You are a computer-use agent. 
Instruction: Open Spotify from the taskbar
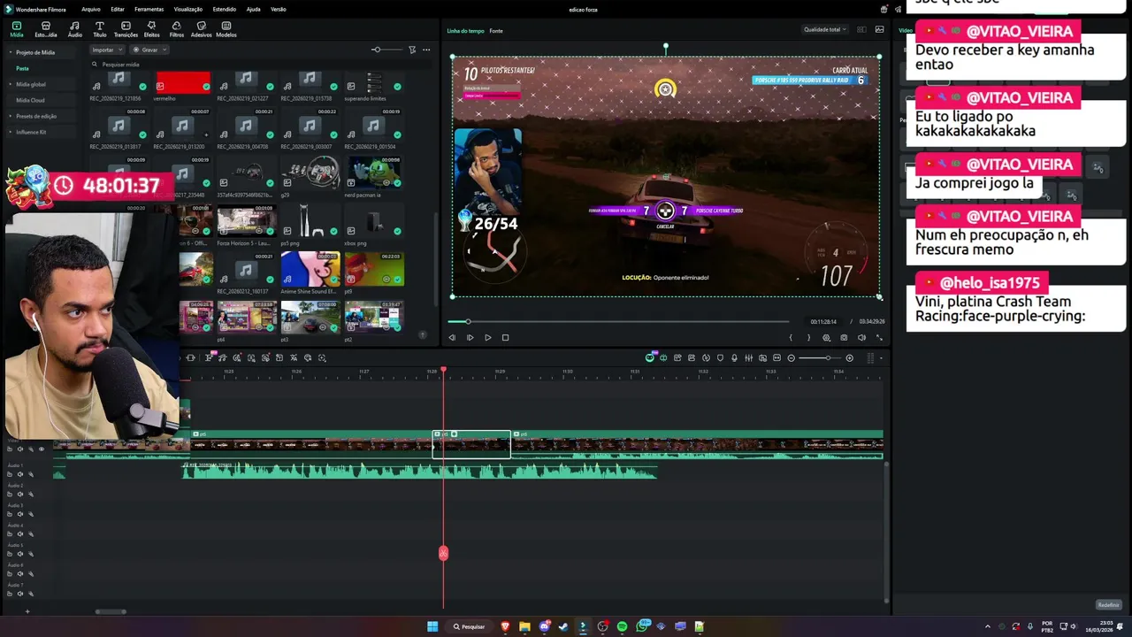point(622,626)
